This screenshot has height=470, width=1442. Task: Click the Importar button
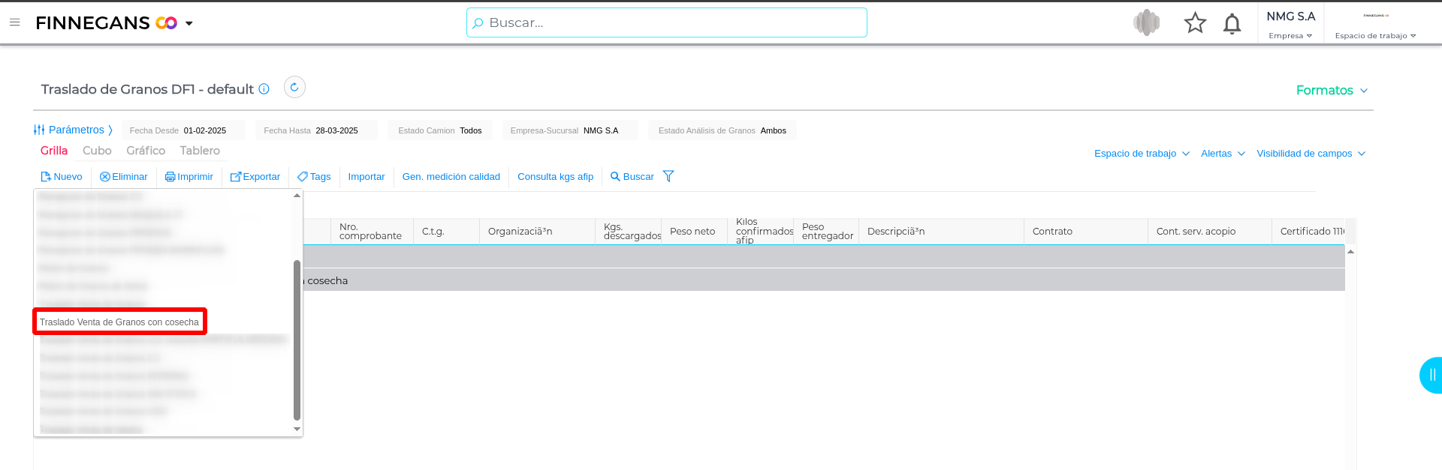click(367, 177)
